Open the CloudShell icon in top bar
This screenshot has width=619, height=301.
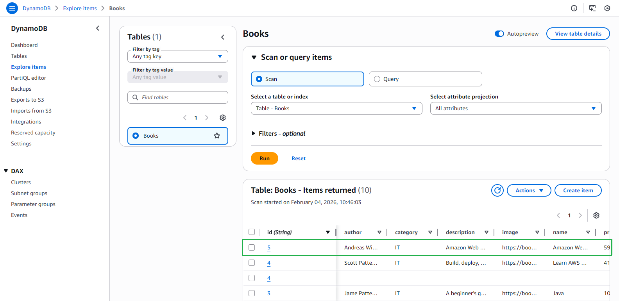pyautogui.click(x=592, y=8)
